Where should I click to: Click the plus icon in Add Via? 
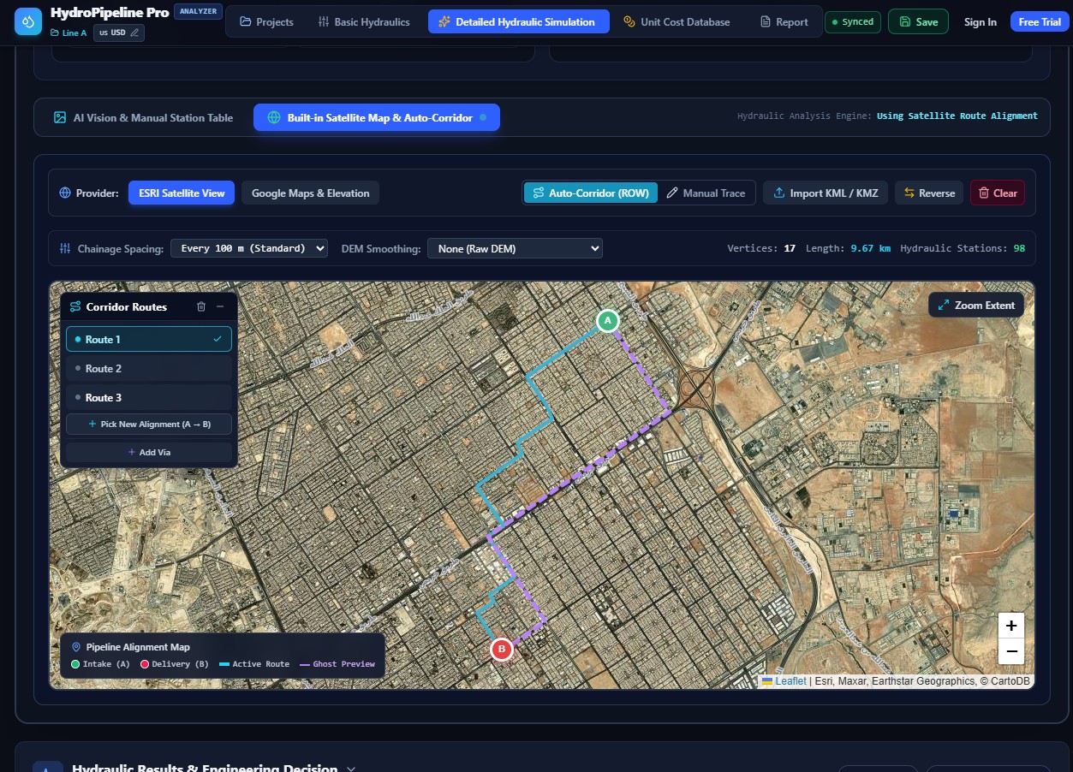point(131,452)
